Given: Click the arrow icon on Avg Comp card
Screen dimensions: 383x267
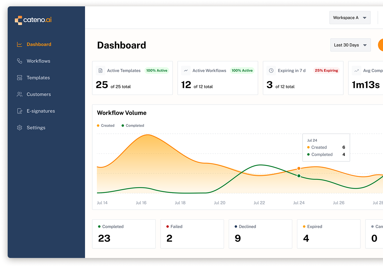Looking at the screenshot, I should 357,71.
